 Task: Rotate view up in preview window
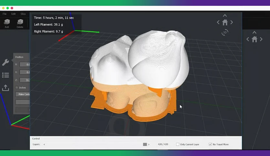click(x=225, y=15)
